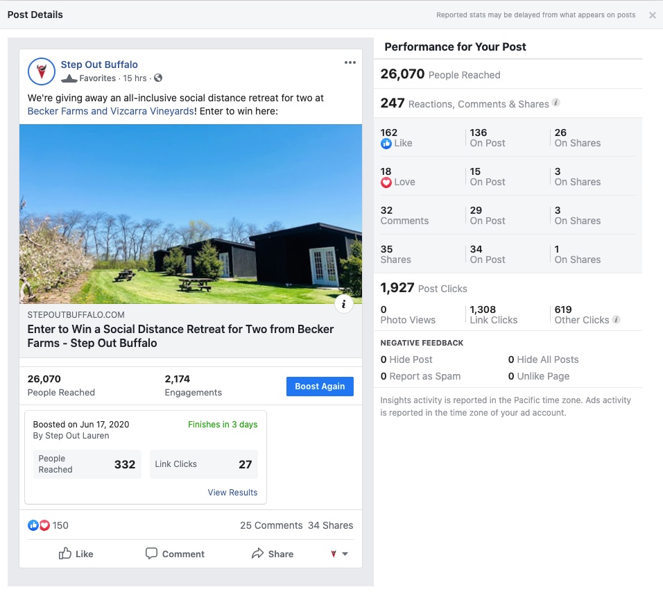Click '0 Hide All Posts' feedback entry

(543, 359)
